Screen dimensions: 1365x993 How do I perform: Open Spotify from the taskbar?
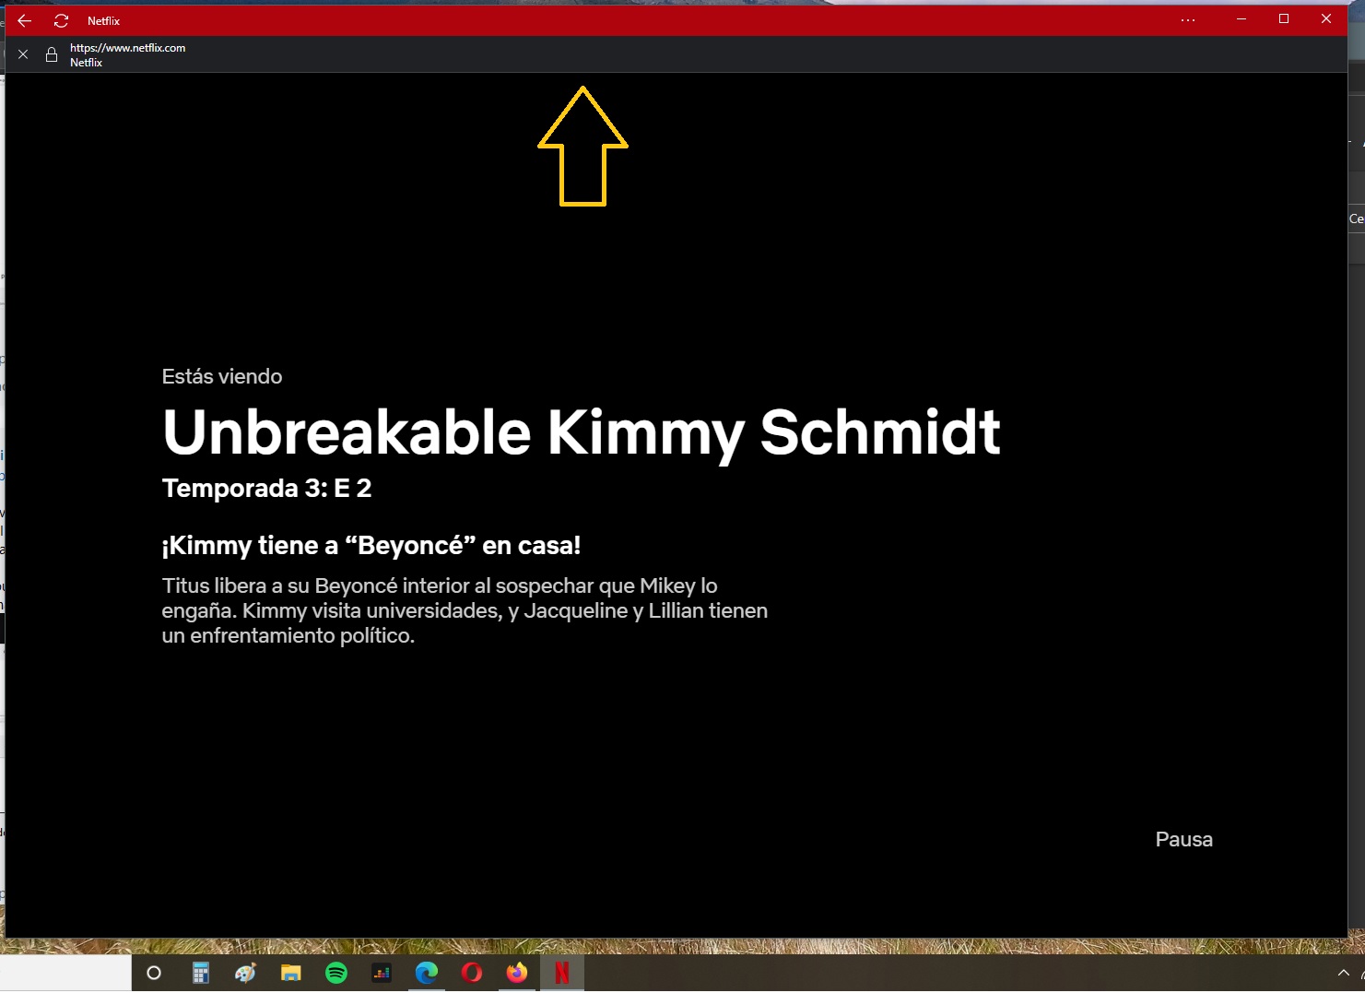coord(336,973)
